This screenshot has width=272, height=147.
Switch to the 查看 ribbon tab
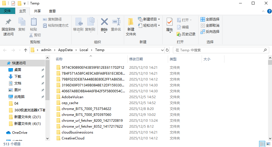click(52, 11)
